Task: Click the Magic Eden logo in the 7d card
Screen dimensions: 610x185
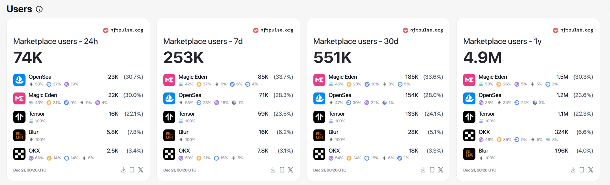Action: (x=169, y=80)
